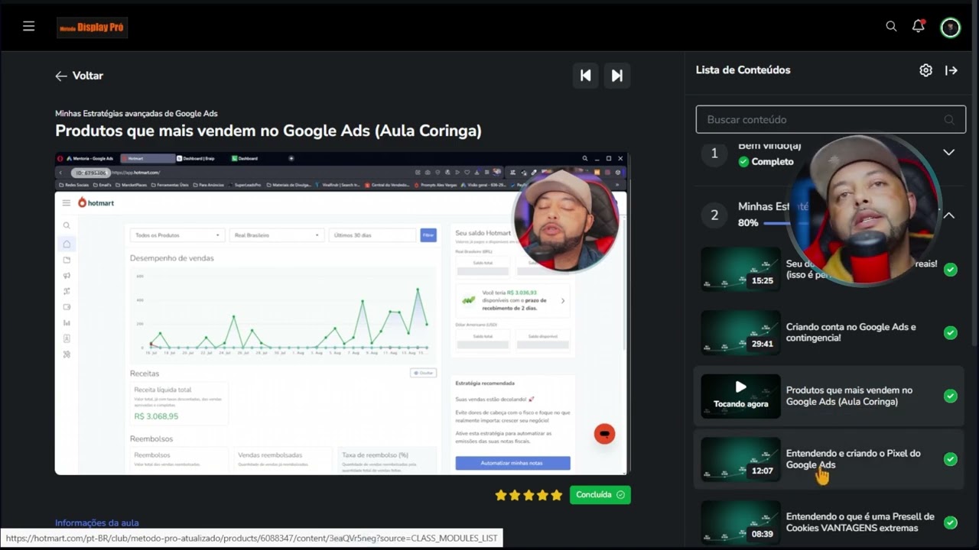Open Hotmart sidebar hamburger menu in video
This screenshot has height=550, width=979.
pos(67,202)
